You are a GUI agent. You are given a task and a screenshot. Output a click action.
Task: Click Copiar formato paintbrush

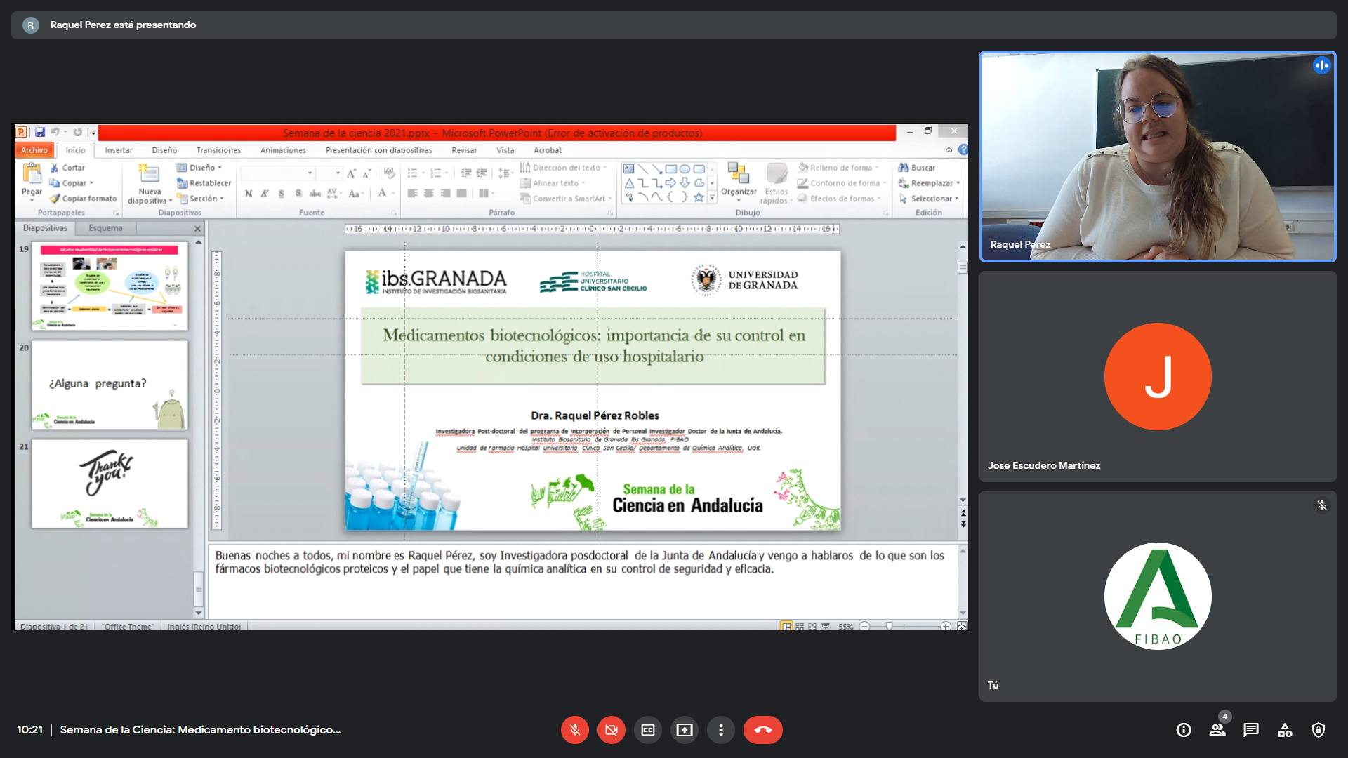[83, 199]
